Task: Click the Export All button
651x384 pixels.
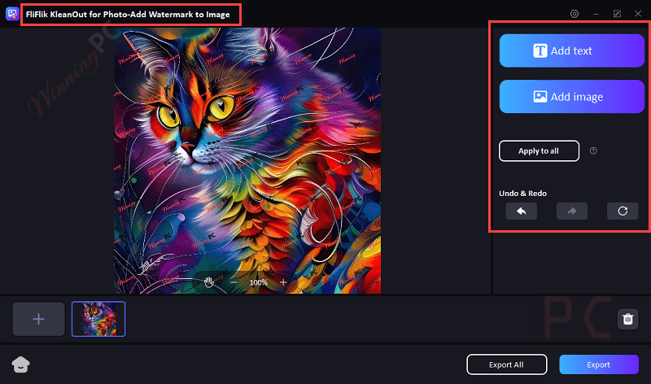Action: pos(506,364)
